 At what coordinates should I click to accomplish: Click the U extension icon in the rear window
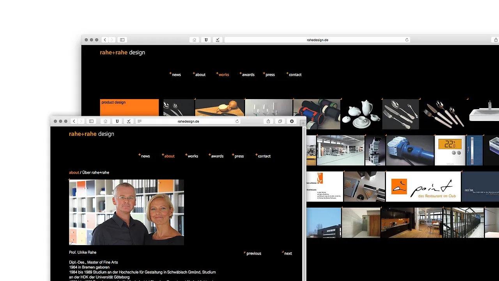(x=206, y=40)
